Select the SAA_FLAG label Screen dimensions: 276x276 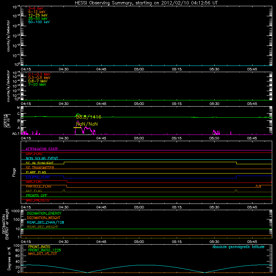[x=34, y=182]
